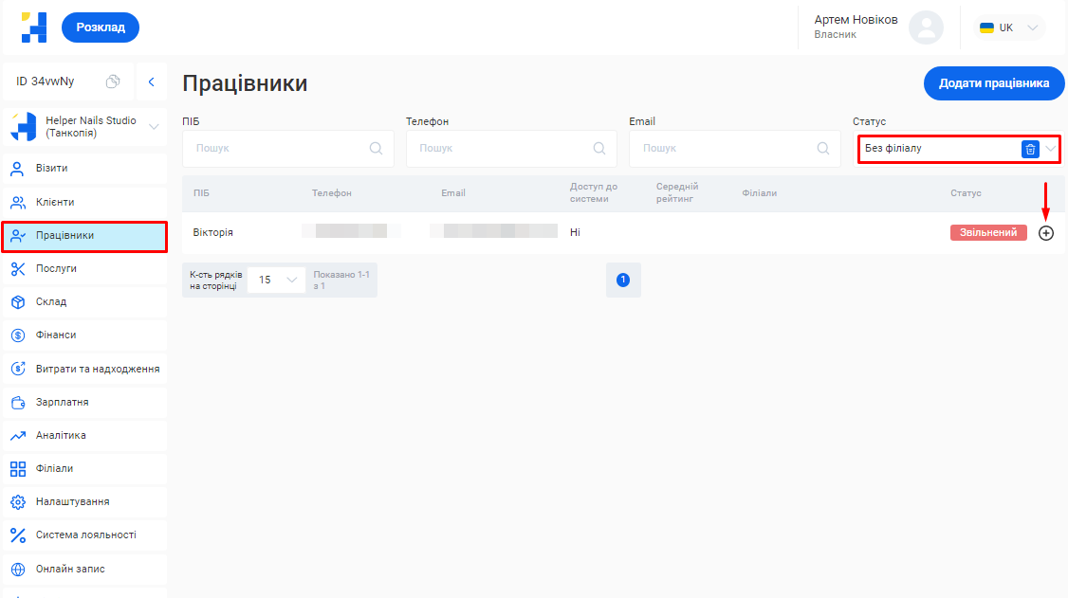Click the Helper app logo
1068x598 pixels.
tap(34, 27)
